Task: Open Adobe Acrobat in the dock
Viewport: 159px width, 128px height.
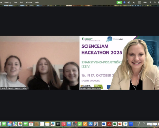Action: tap(109, 124)
